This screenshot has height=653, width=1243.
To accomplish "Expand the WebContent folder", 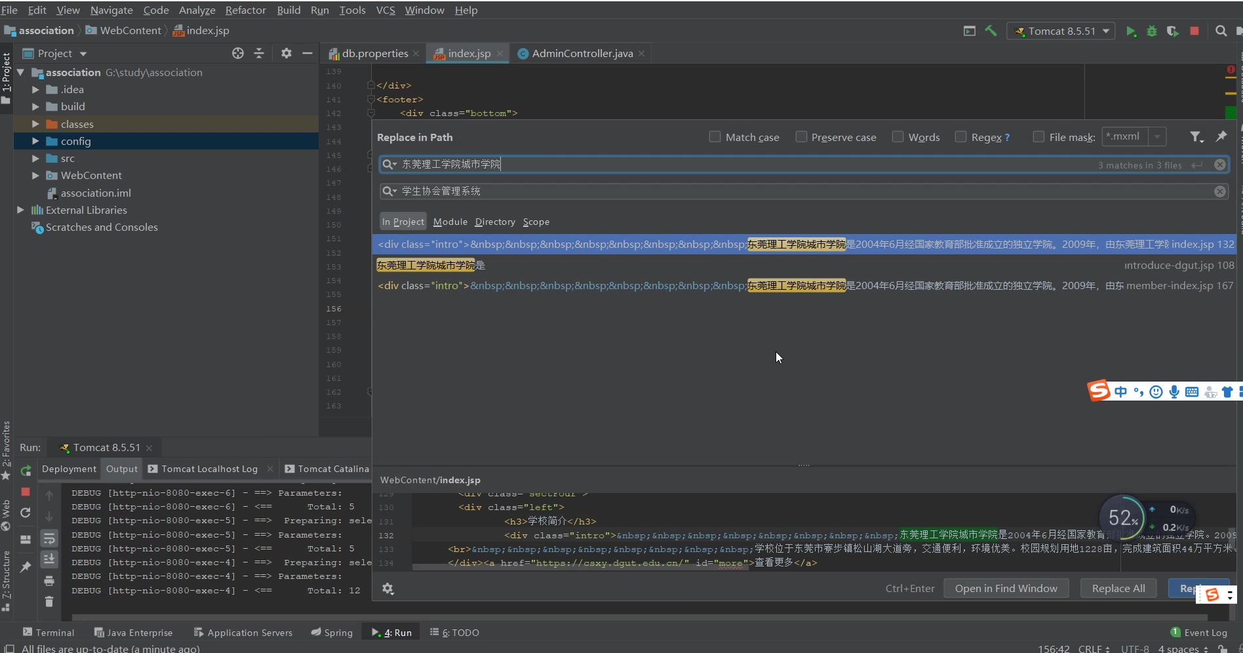I will coord(35,176).
